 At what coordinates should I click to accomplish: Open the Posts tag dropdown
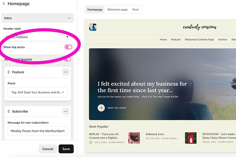(x=38, y=92)
